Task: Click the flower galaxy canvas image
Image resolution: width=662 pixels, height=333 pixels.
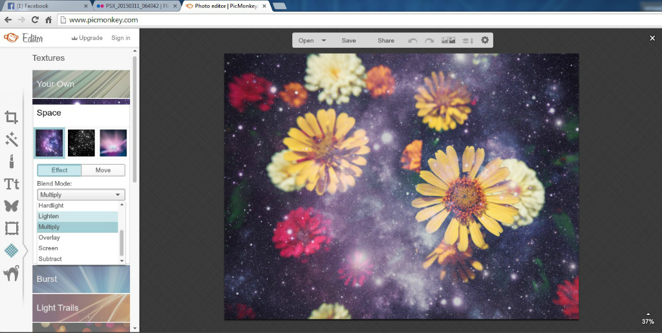Action: click(x=401, y=187)
